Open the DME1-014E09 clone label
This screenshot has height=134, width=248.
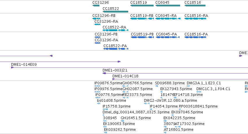24,65
